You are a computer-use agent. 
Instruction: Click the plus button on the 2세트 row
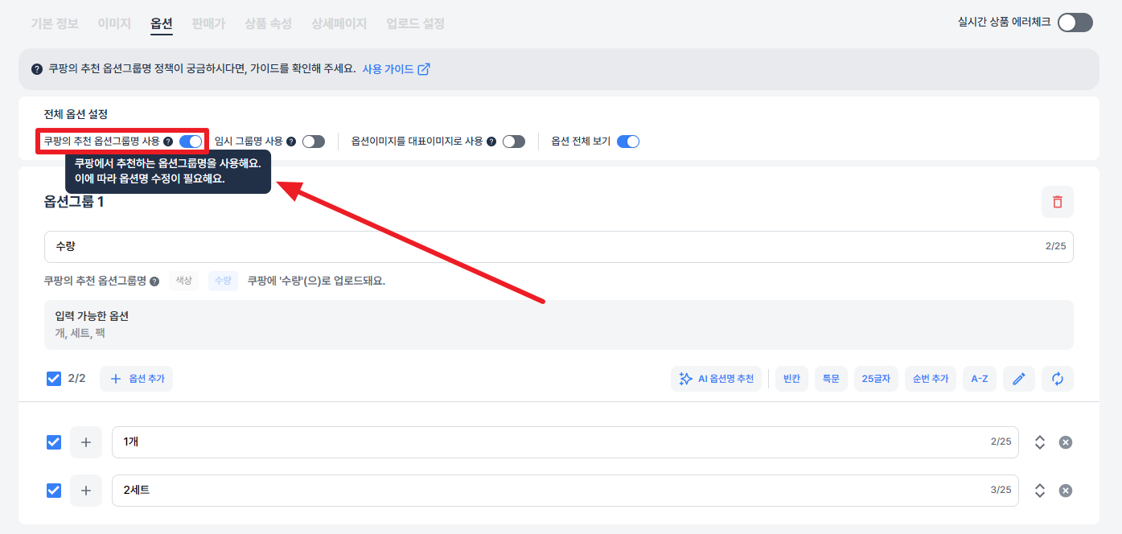tap(86, 491)
